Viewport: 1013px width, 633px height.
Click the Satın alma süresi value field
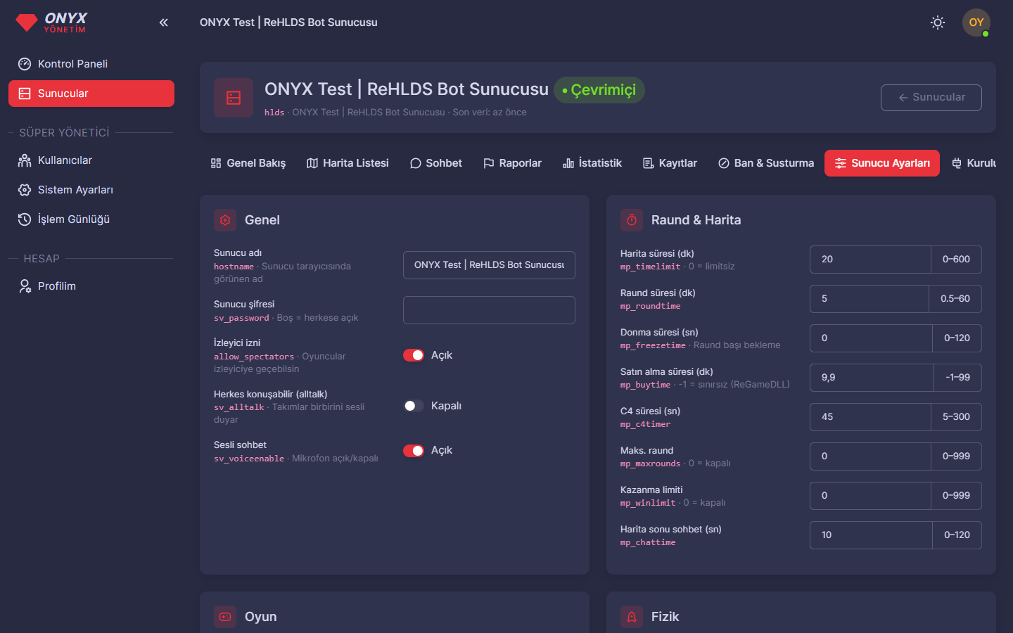click(872, 378)
